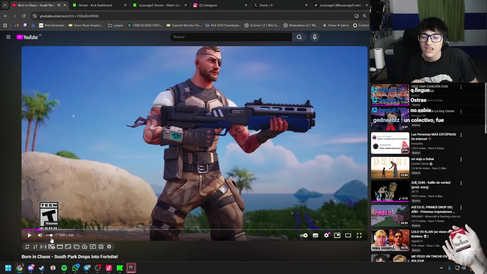Viewport: 487px width, 274px height.
Task: Click the eye visibility extension icon
Action: 52,247
